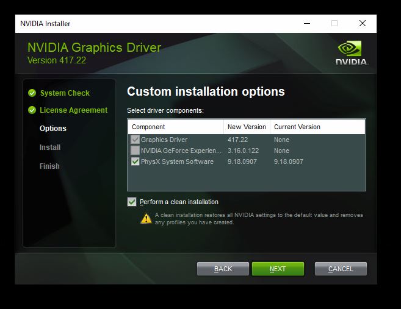401x309 pixels.
Task: Click the Component column header
Action: click(176, 127)
